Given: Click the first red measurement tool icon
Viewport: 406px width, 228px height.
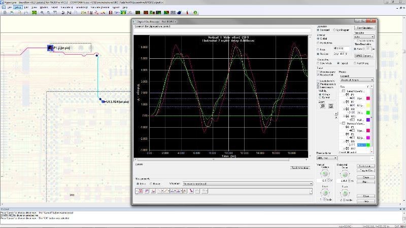Looking at the screenshot, I should 140,191.
